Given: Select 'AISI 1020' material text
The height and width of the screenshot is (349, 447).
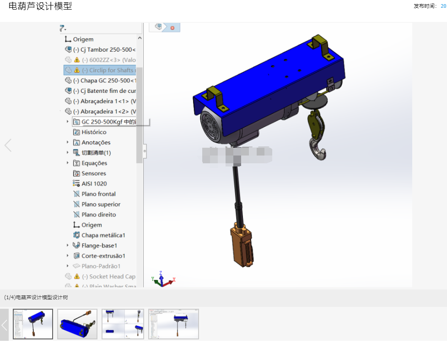Looking at the screenshot, I should 94,184.
